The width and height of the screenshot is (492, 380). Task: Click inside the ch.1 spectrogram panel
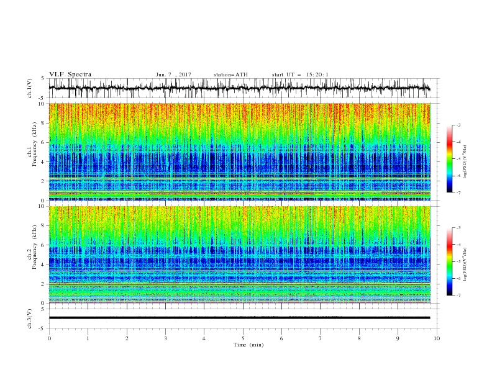tap(239, 152)
